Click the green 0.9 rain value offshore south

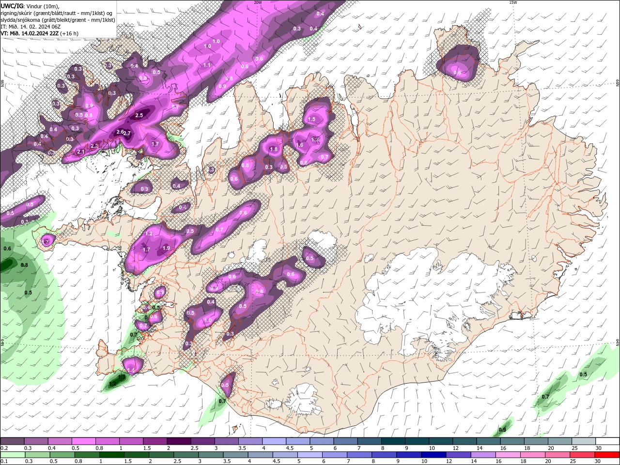click(x=502, y=430)
